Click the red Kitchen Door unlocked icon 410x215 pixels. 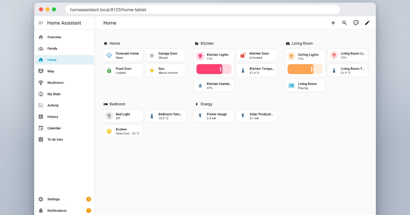243,55
